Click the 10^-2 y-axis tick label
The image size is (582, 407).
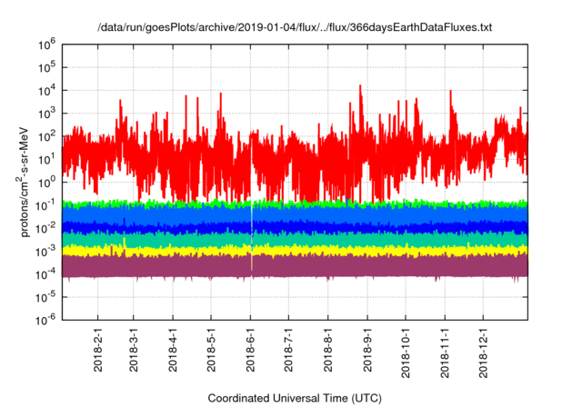point(46,228)
